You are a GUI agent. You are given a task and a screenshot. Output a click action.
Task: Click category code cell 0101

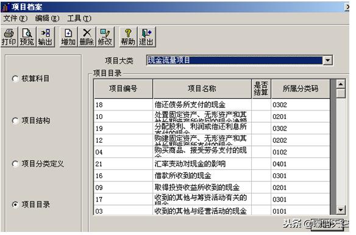(301, 210)
